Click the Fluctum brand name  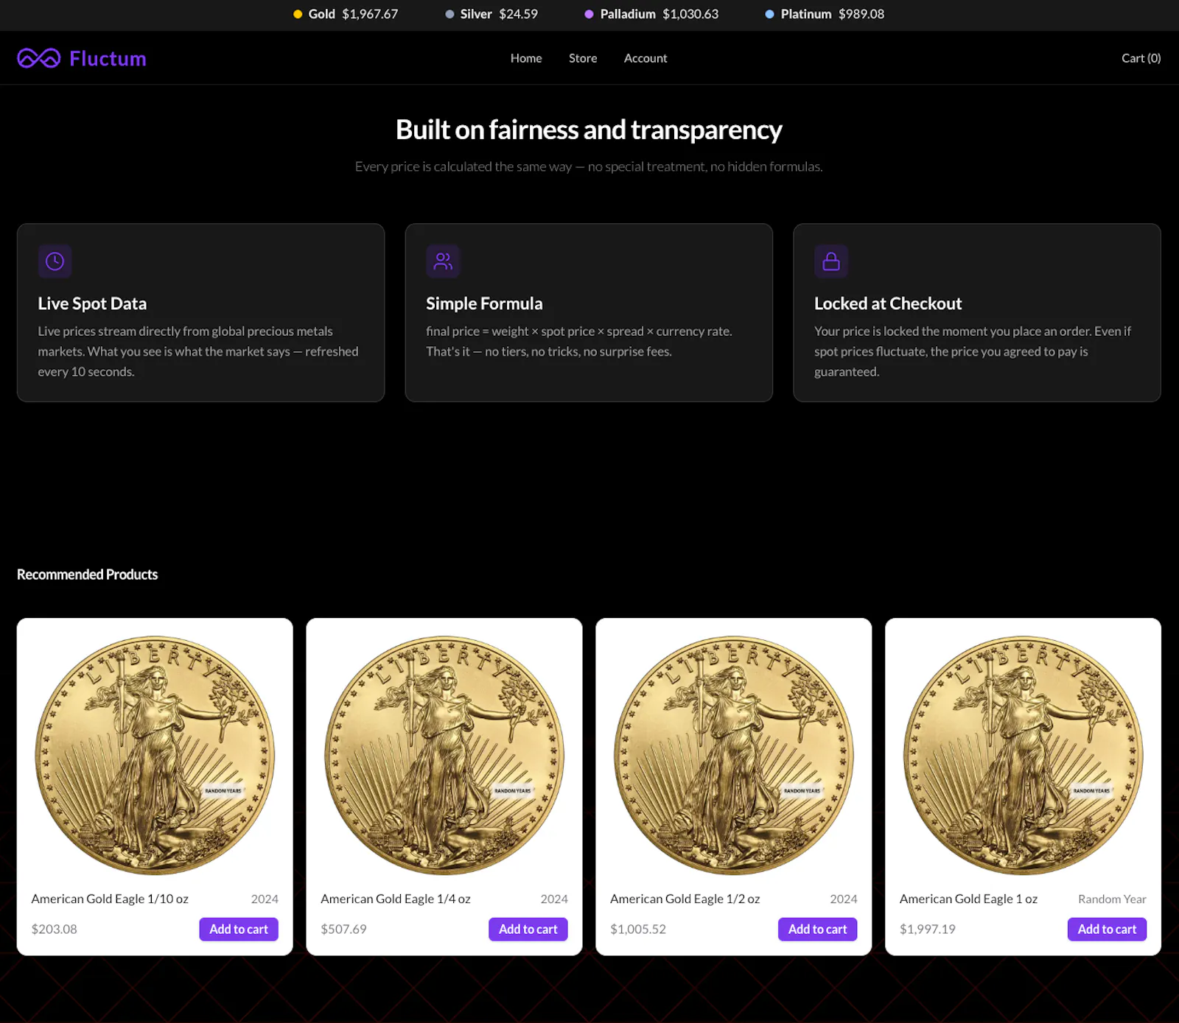click(108, 58)
